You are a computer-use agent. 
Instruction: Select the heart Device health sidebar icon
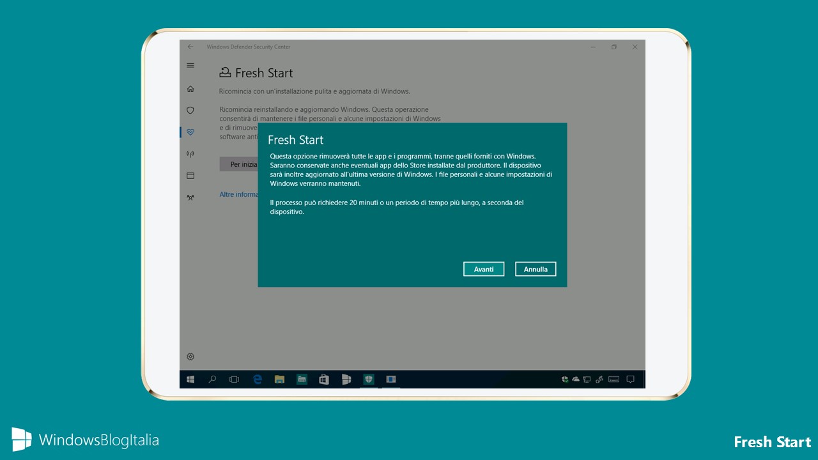[190, 132]
